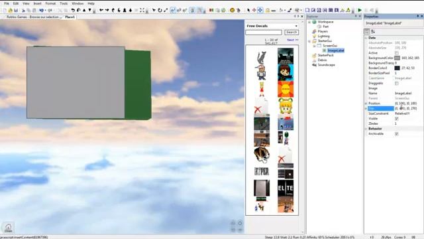Click the Search button in decals panel
Image resolution: width=424 pixels, height=239 pixels.
291,33
